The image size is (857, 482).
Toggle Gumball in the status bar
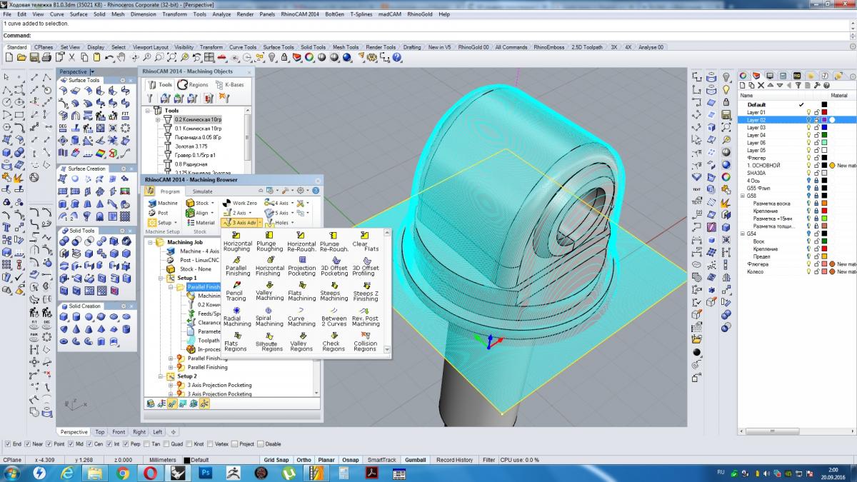(416, 460)
